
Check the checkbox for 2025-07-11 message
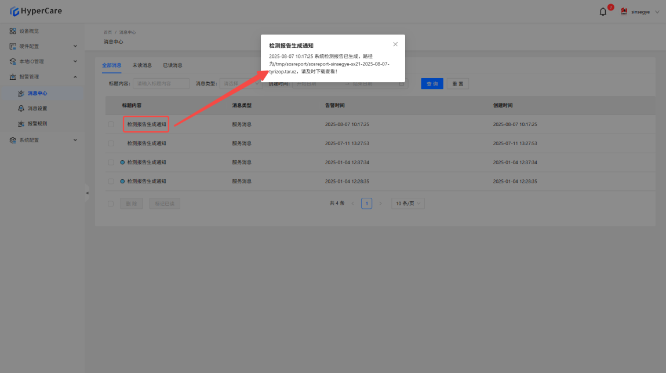click(x=111, y=143)
